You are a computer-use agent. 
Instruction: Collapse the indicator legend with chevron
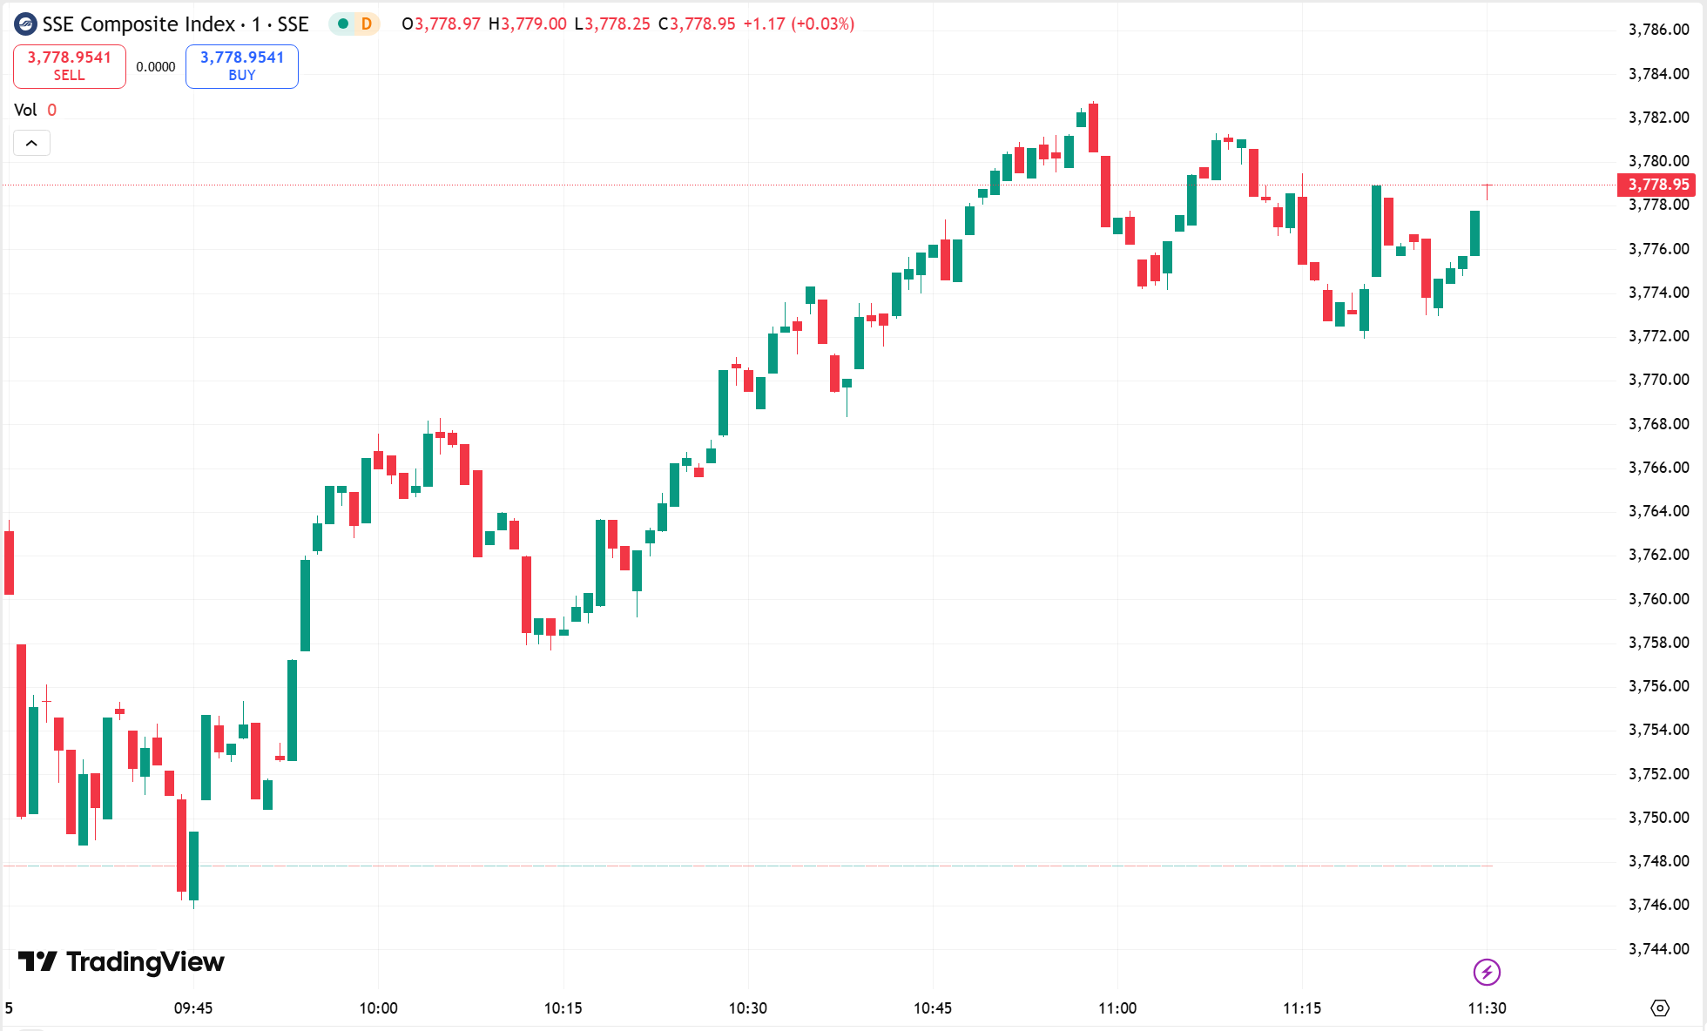pos(31,143)
